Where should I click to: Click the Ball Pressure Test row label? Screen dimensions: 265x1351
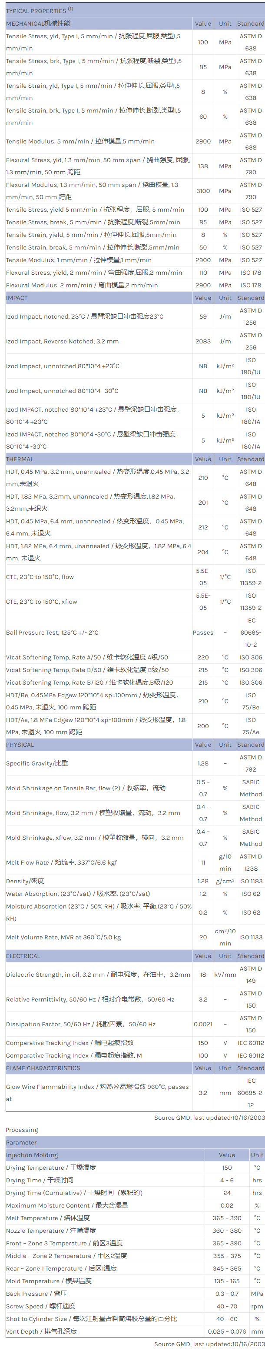[52, 632]
